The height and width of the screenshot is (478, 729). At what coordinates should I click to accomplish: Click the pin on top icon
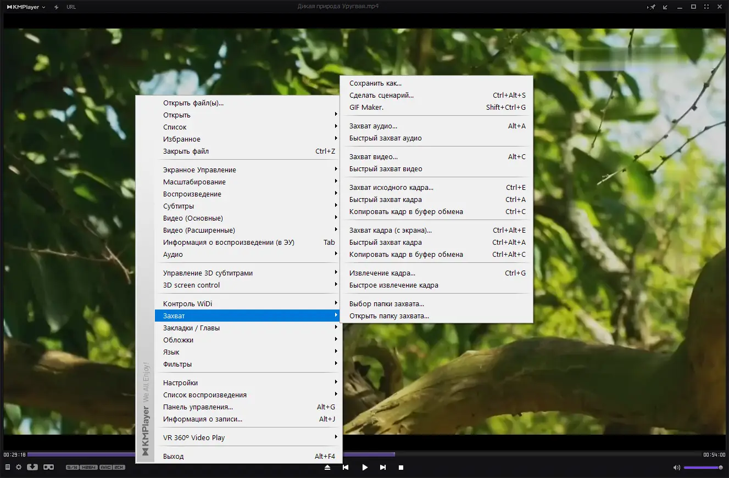pyautogui.click(x=652, y=7)
